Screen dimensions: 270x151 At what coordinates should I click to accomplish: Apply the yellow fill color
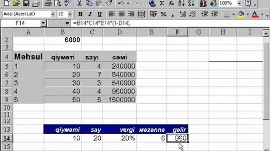[241, 14]
